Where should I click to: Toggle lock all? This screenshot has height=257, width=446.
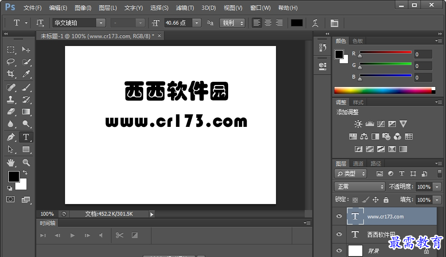386,200
